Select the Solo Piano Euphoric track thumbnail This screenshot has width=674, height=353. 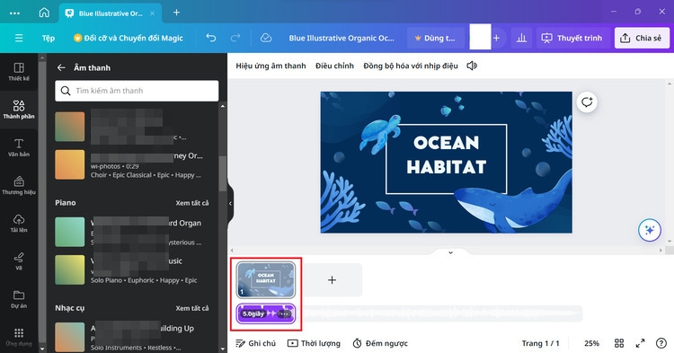coord(69,269)
